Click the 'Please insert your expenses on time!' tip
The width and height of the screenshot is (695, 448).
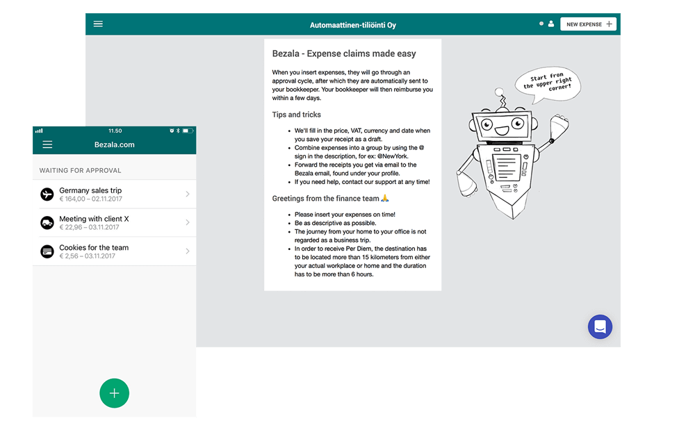coord(345,215)
